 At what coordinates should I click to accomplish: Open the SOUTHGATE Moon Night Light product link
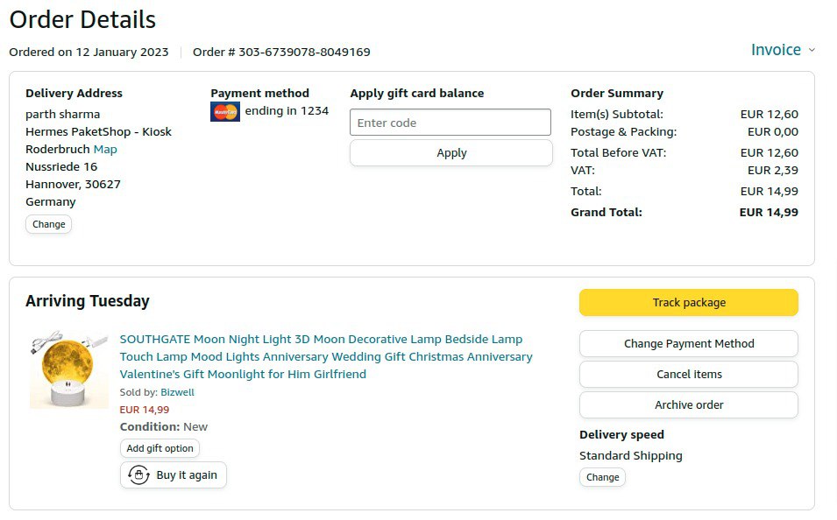[x=325, y=356]
